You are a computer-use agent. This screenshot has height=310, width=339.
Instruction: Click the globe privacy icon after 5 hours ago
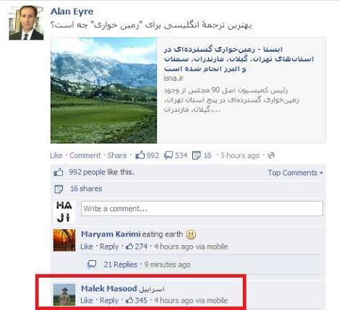271,156
